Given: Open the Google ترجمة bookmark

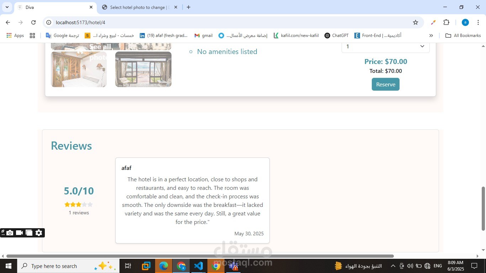Looking at the screenshot, I should (x=62, y=36).
